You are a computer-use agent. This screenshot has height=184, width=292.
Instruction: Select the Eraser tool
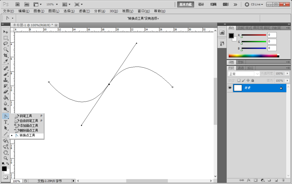tap(6, 91)
